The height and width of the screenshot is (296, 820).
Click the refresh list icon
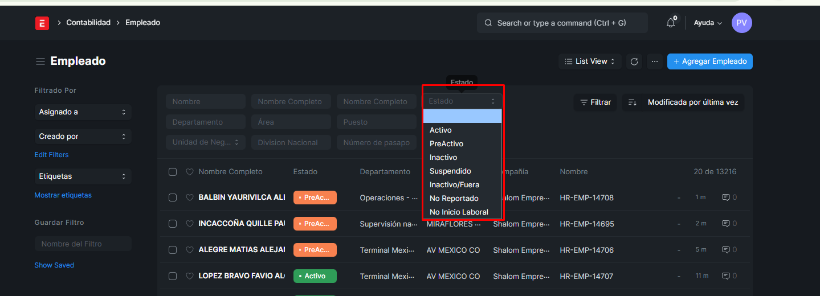[634, 61]
